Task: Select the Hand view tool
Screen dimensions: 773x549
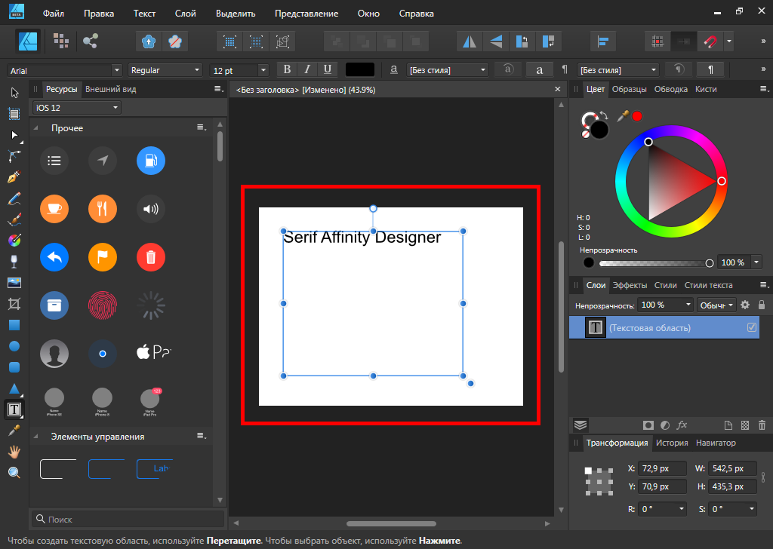Action: tap(14, 452)
